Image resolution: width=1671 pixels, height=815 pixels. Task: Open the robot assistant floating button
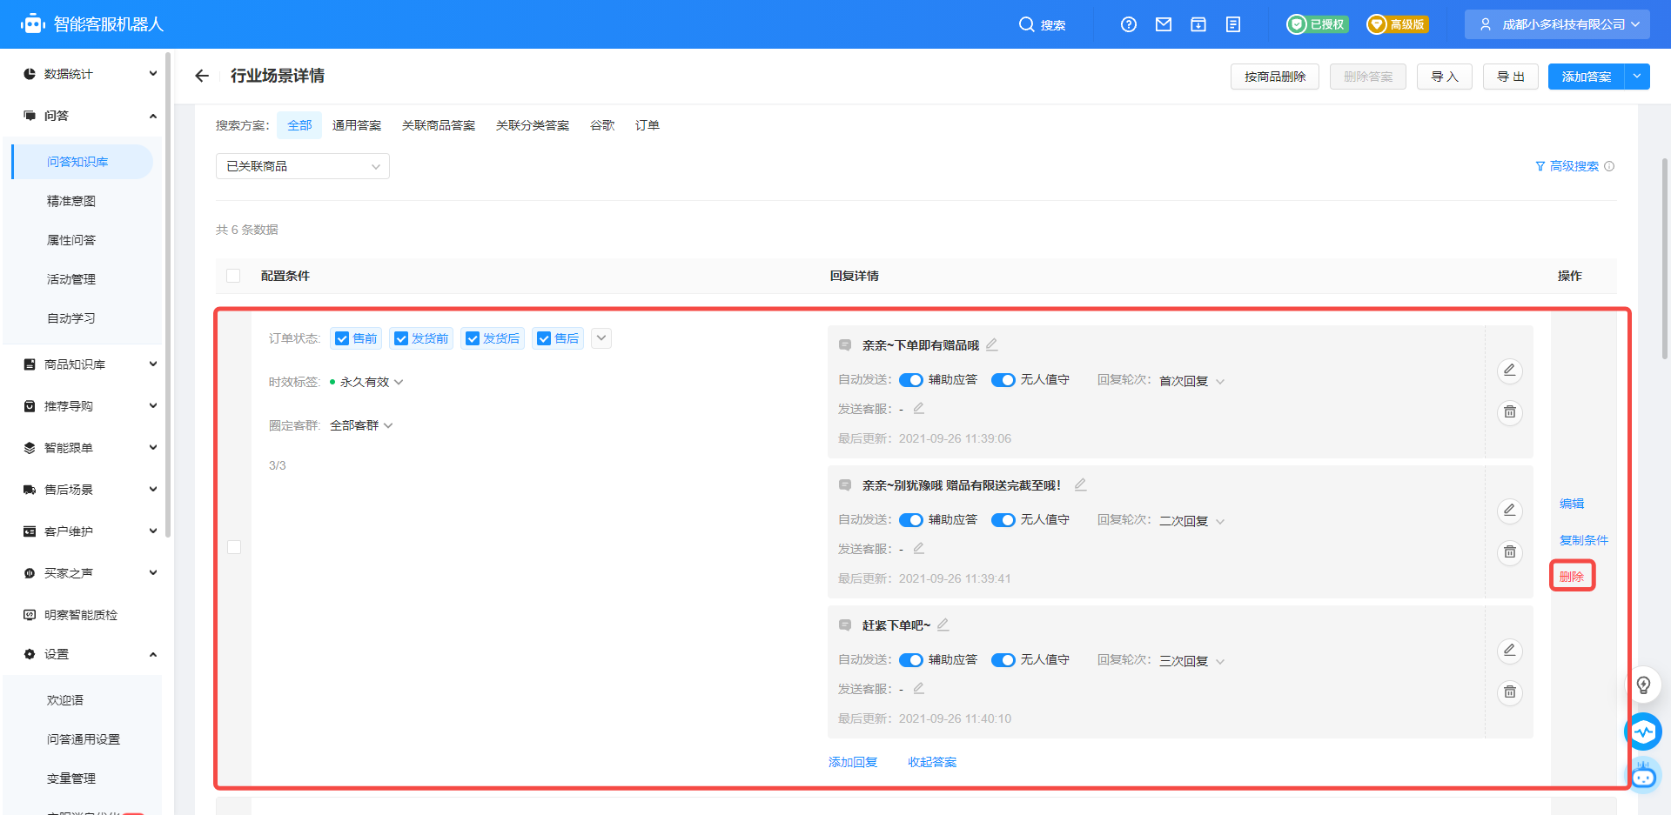coord(1643,775)
